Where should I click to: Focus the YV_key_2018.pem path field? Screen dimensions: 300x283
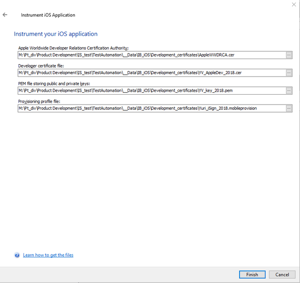point(150,91)
